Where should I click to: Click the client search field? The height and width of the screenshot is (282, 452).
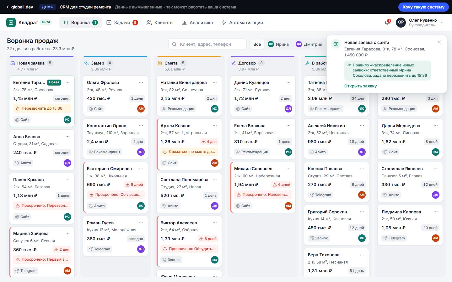pyautogui.click(x=207, y=44)
